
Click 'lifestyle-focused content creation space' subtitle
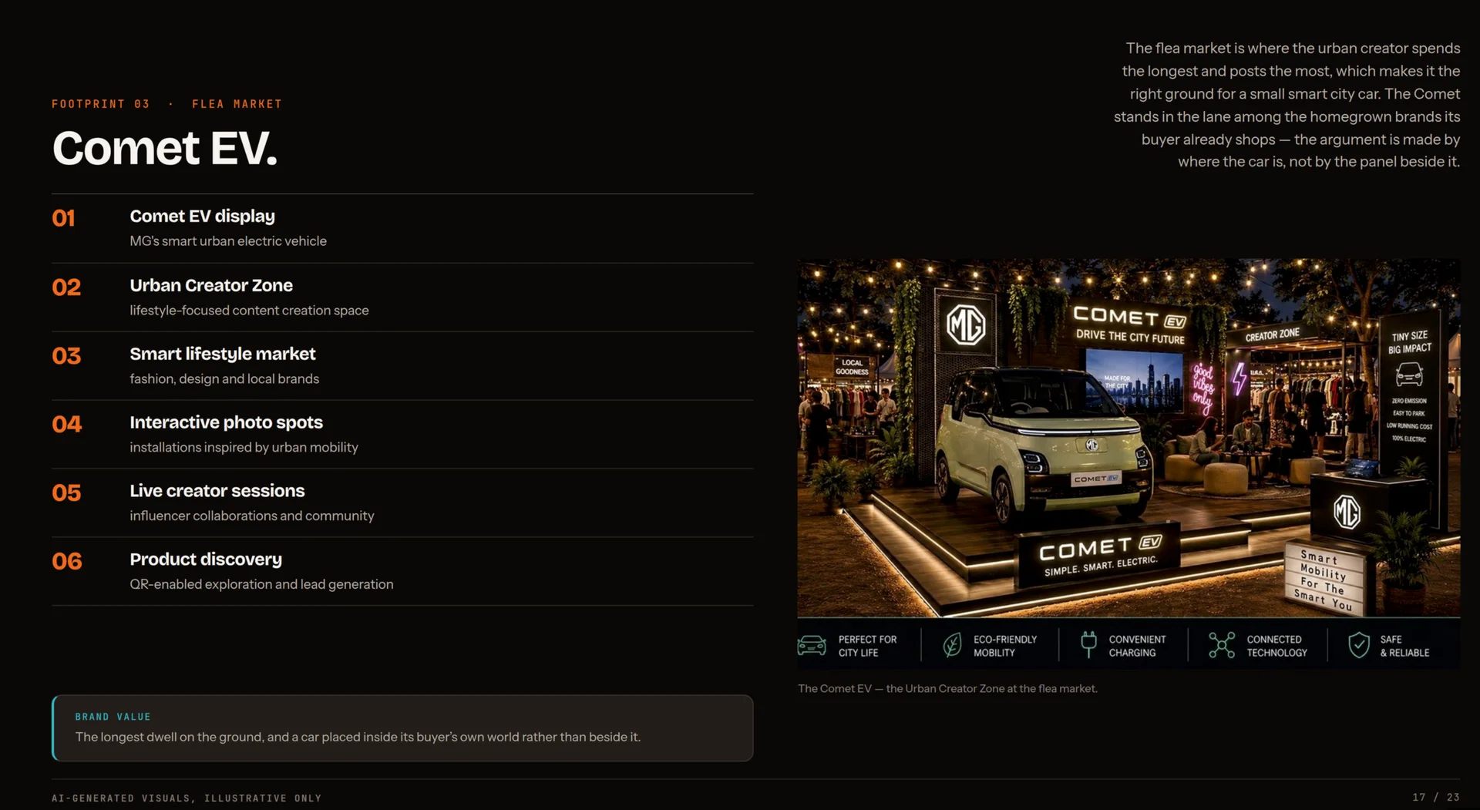249,311
